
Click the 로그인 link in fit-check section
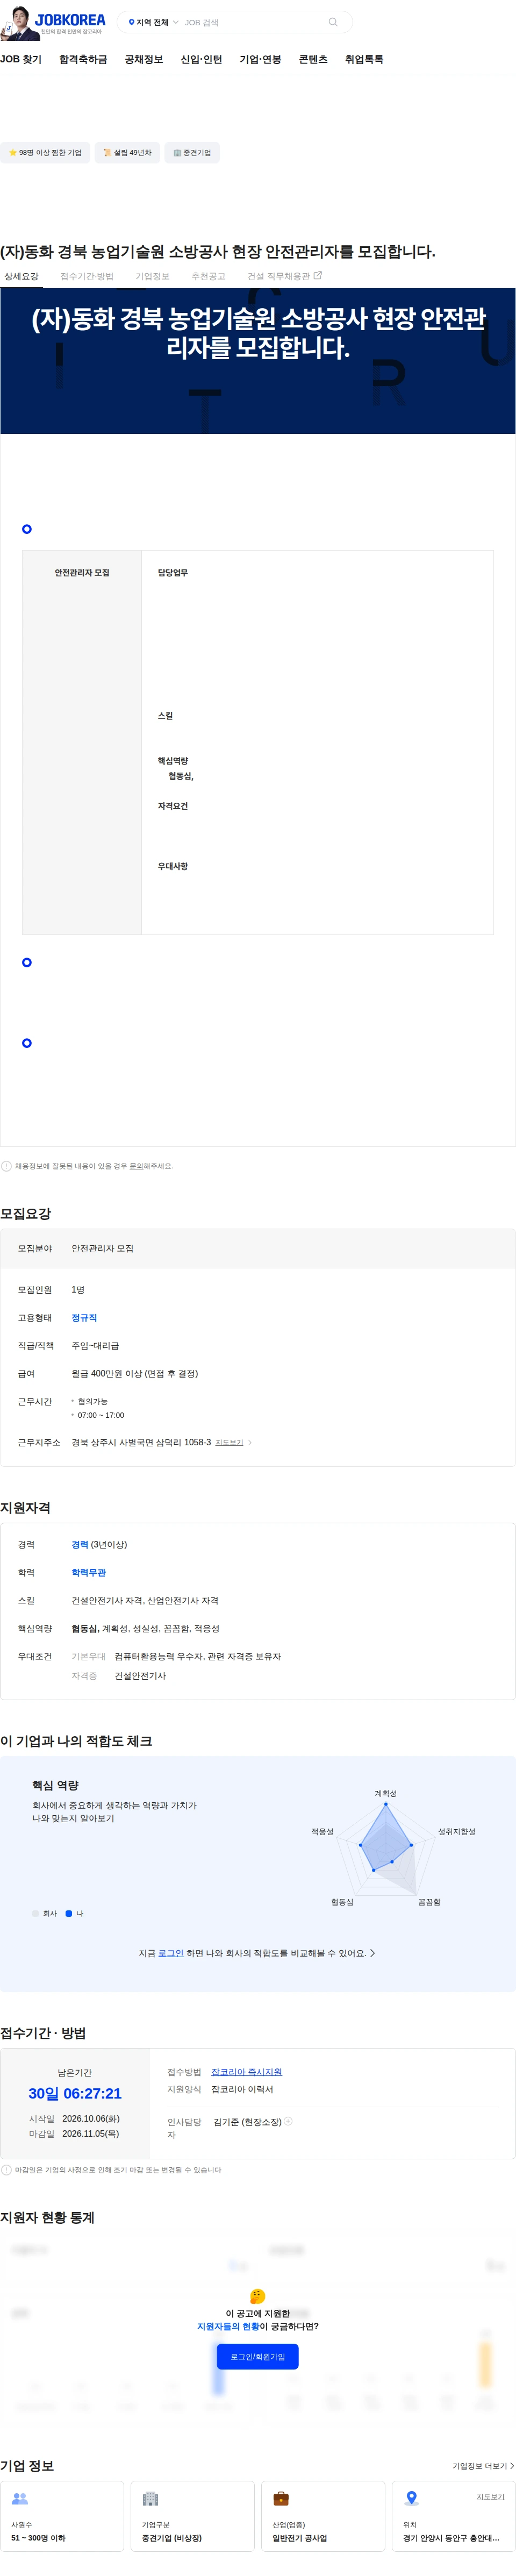(171, 1953)
